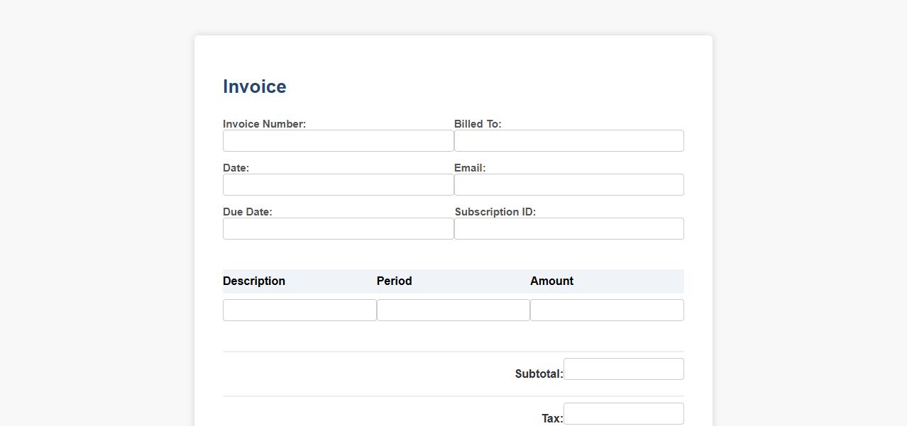The height and width of the screenshot is (426, 907).
Task: Click the "Subscription ID:" label text
Action: [x=495, y=212]
